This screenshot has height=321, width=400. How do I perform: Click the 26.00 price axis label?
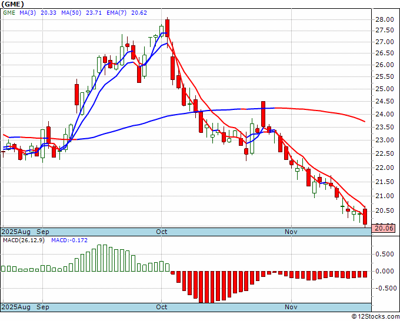pyautogui.click(x=385, y=65)
